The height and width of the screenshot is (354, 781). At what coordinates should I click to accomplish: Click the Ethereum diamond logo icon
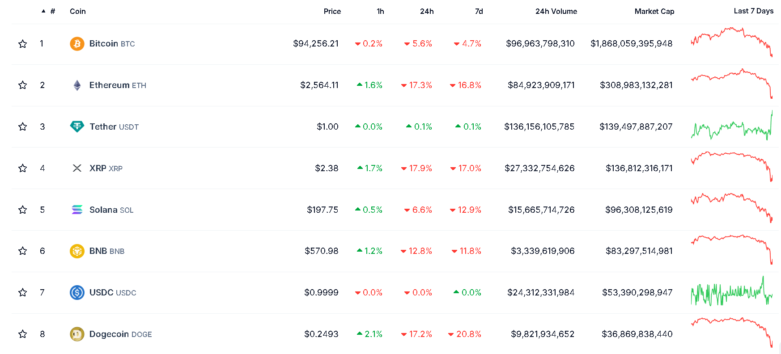point(77,85)
